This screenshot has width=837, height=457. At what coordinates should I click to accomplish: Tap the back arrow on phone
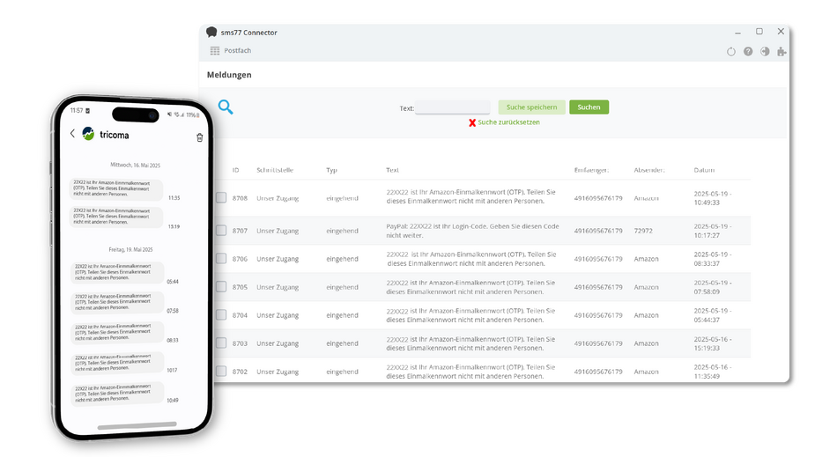tap(72, 133)
